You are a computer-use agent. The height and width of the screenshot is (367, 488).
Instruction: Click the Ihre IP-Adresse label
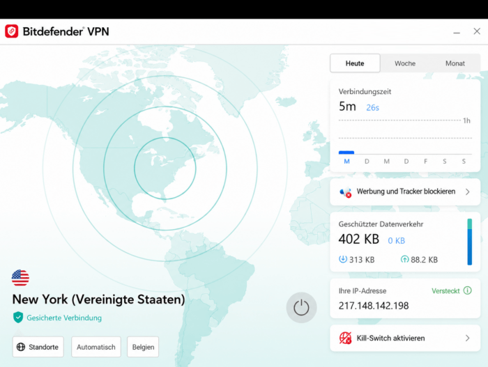363,291
